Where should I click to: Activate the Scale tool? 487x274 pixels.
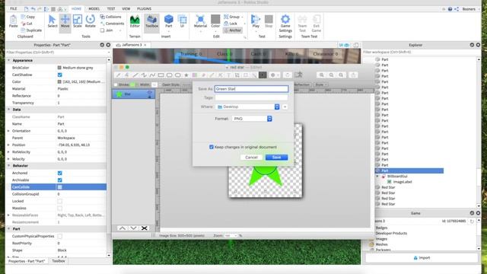coord(78,22)
